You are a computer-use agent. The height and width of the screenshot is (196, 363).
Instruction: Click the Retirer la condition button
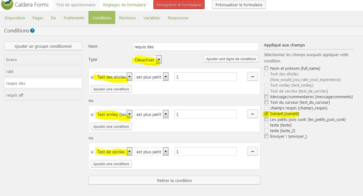[x=174, y=180]
